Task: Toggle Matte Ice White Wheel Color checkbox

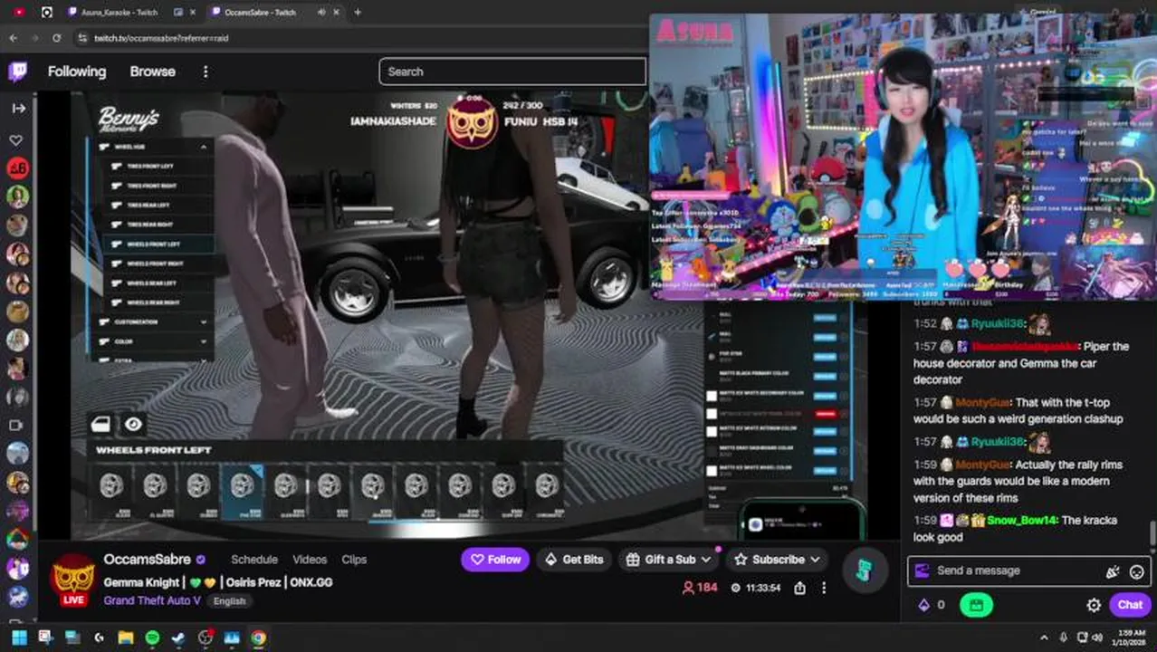Action: point(712,471)
